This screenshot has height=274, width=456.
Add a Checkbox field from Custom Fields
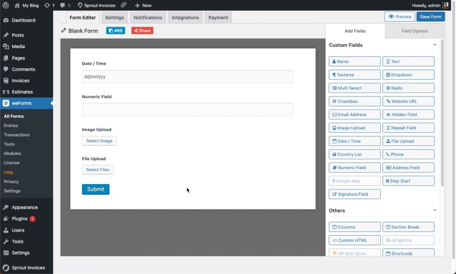point(354,101)
